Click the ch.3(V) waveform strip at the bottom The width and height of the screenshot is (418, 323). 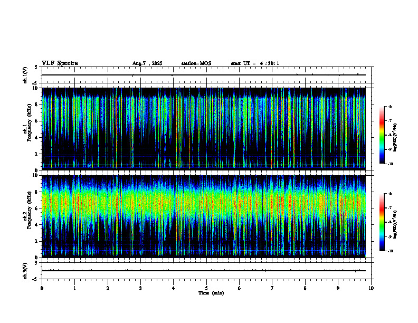click(206, 271)
